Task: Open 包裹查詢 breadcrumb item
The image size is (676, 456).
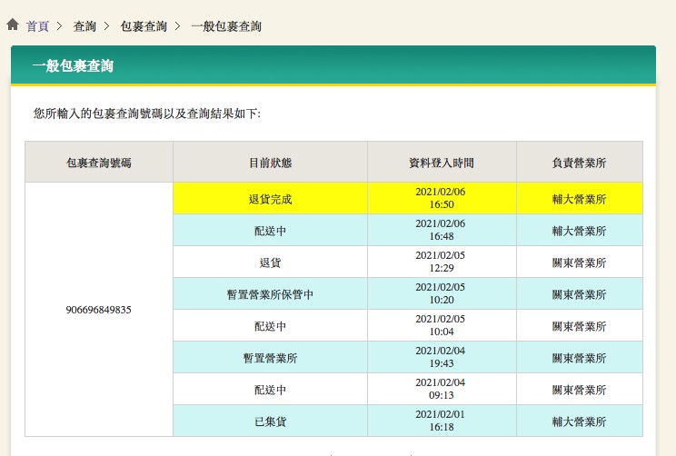Action: [x=144, y=26]
